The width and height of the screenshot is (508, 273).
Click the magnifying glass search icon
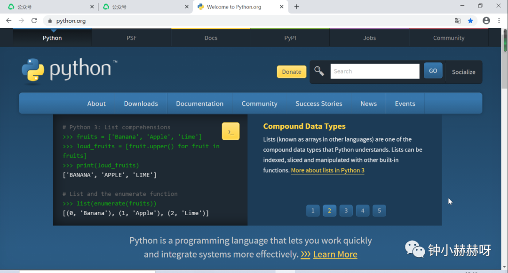click(x=319, y=71)
